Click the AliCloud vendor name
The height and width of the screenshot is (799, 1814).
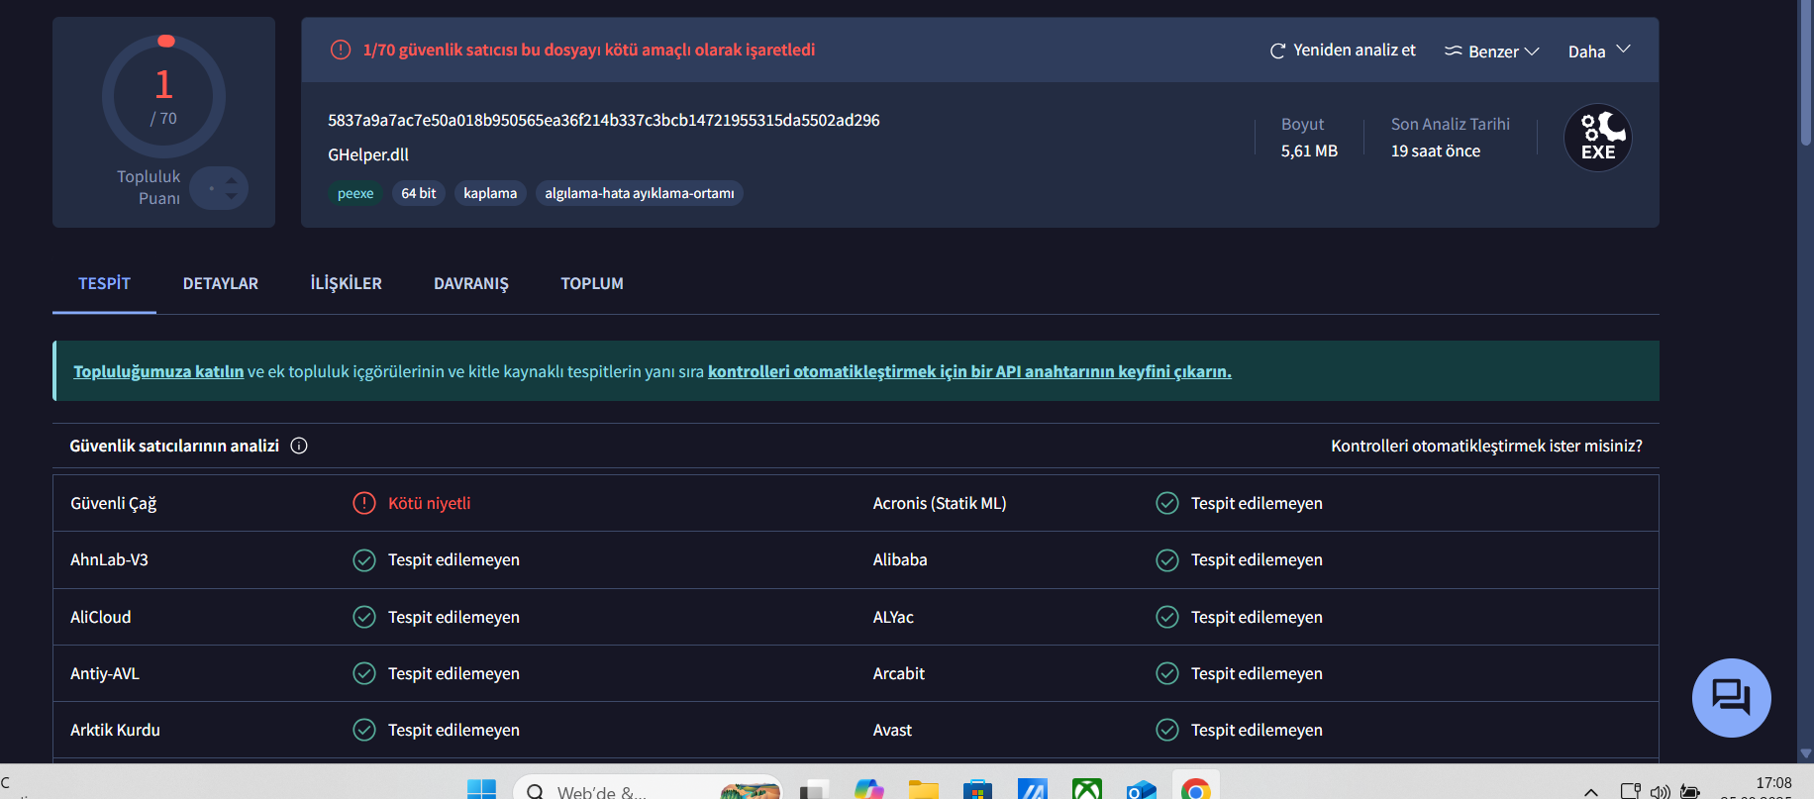tap(100, 617)
